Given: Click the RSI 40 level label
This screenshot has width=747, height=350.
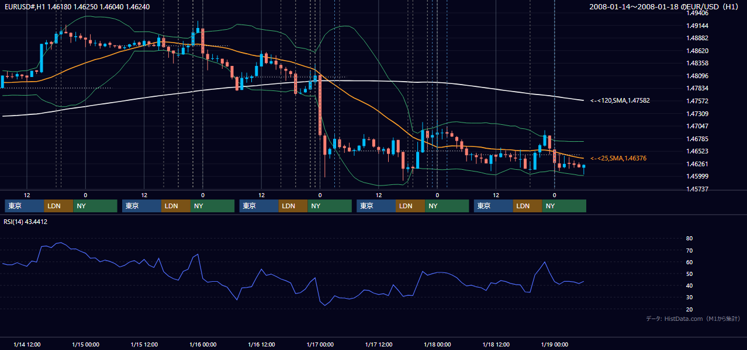Looking at the screenshot, I should [690, 285].
